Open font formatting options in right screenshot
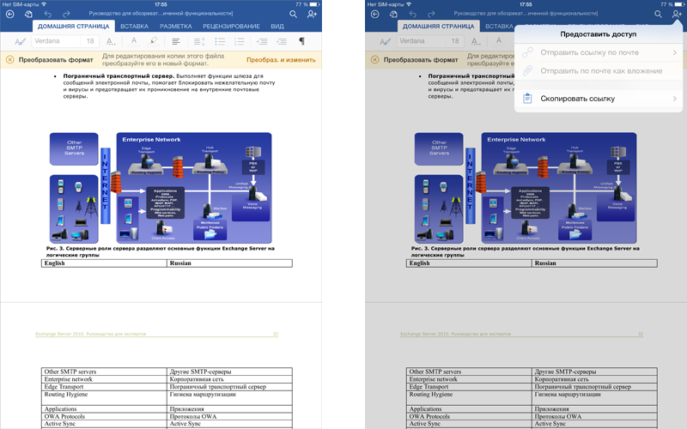 (x=476, y=41)
